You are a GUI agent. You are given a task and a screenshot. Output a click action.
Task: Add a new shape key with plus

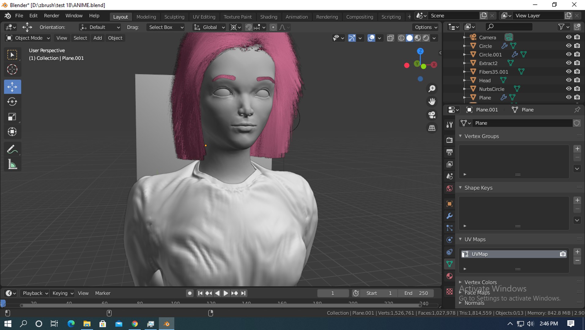577,200
